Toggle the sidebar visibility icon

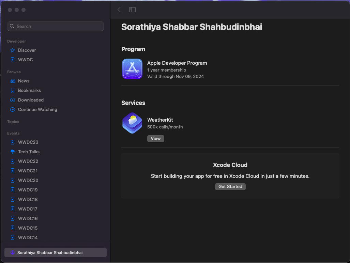click(132, 10)
